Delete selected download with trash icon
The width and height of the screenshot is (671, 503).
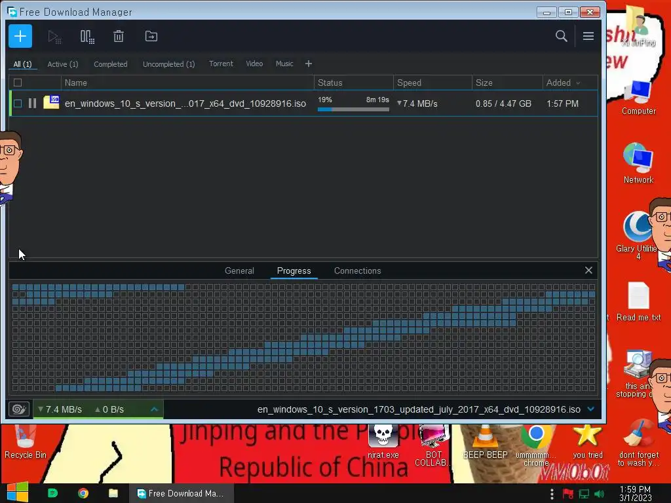click(119, 37)
